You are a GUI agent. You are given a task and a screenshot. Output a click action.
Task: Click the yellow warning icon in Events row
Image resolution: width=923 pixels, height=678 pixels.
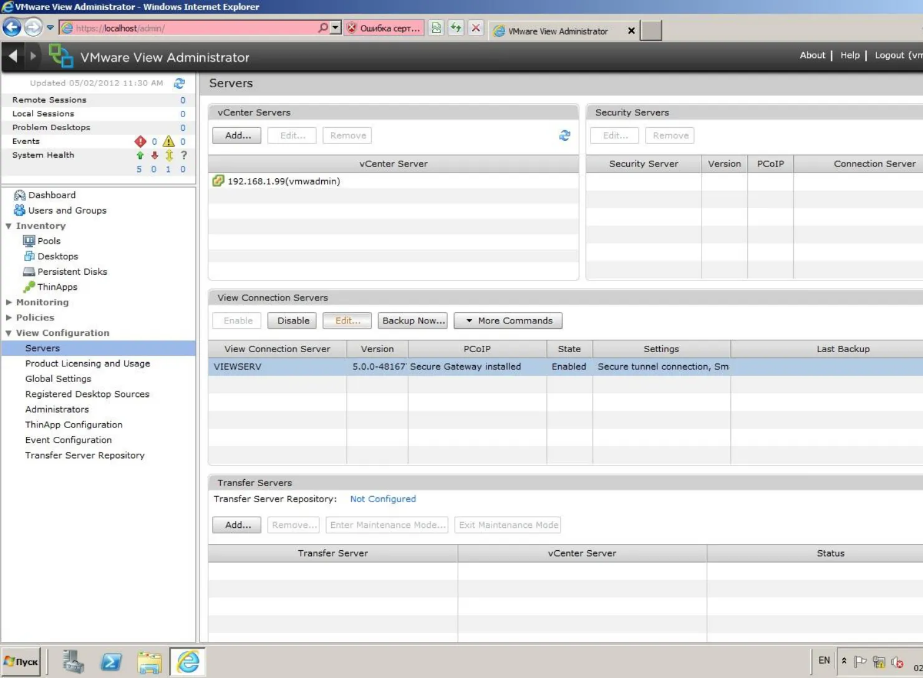(168, 141)
